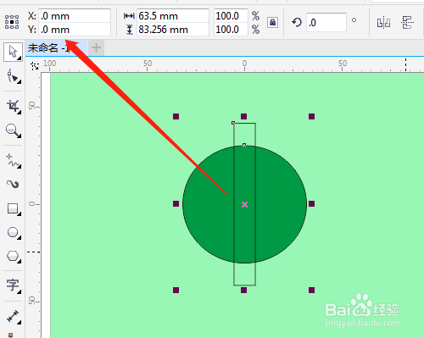
Task: Choose the Polygon tool
Action: tap(13, 257)
